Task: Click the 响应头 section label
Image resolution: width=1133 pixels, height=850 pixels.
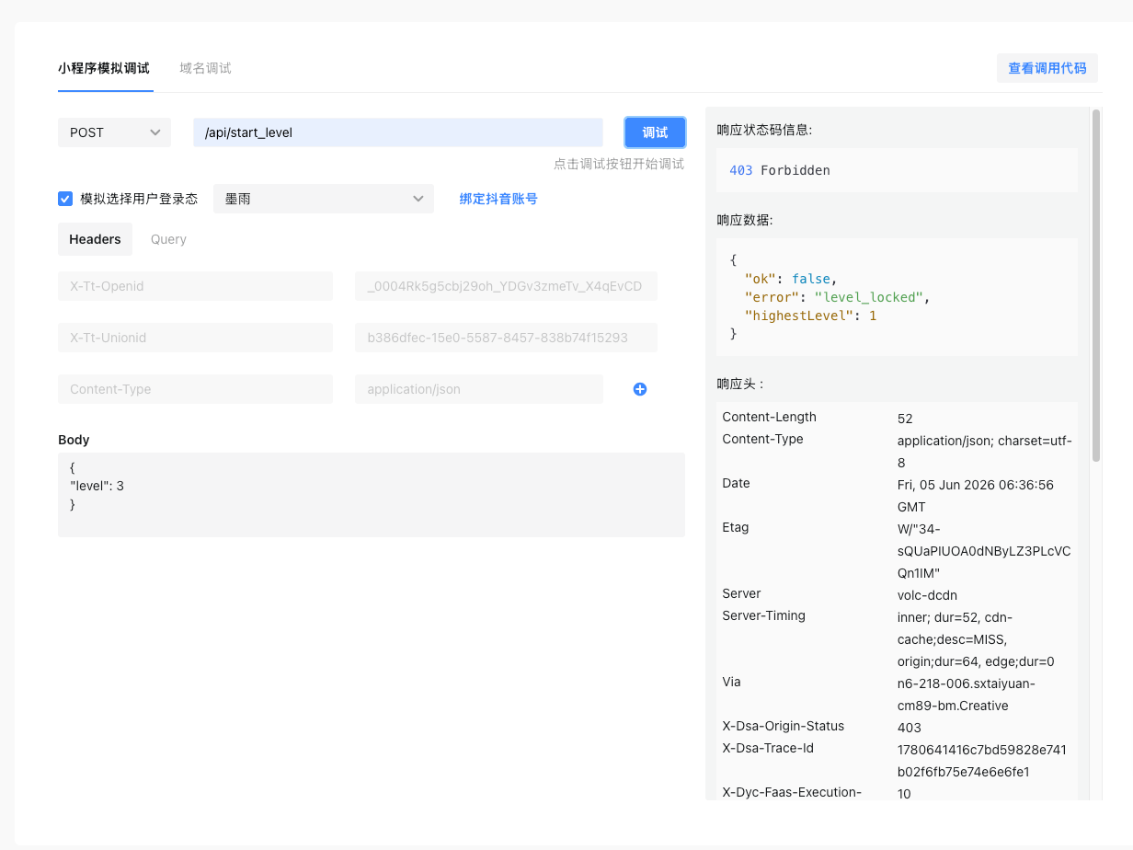Action: [740, 384]
